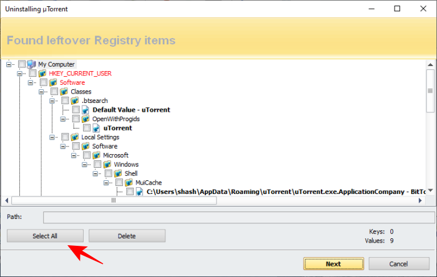Collapse the Local Settings node
Viewport: 437px width, 277px height.
pos(52,137)
